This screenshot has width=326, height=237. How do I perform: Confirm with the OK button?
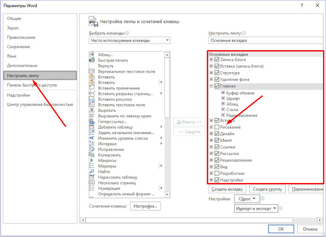[281, 229]
